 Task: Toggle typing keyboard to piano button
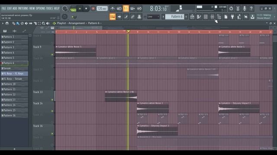(113, 17)
